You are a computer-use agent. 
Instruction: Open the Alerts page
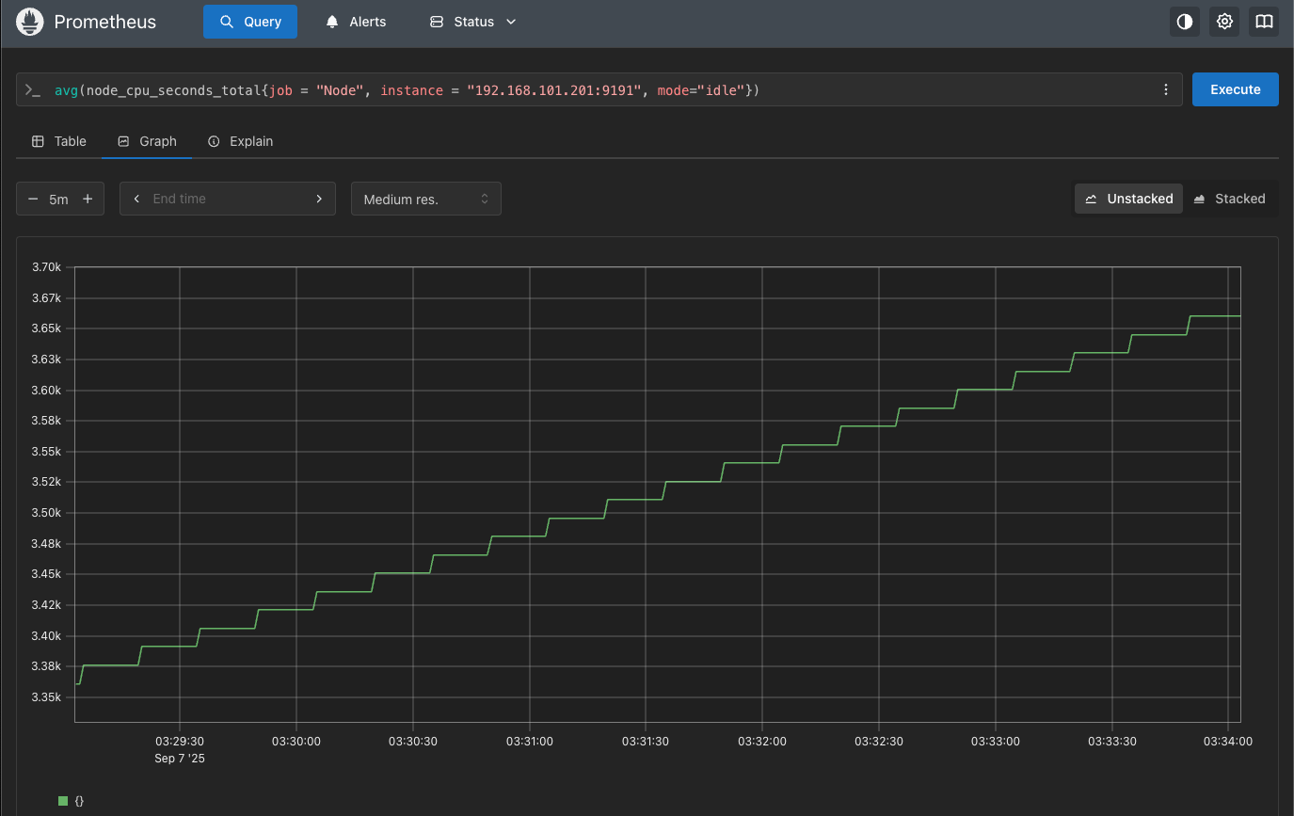click(356, 22)
